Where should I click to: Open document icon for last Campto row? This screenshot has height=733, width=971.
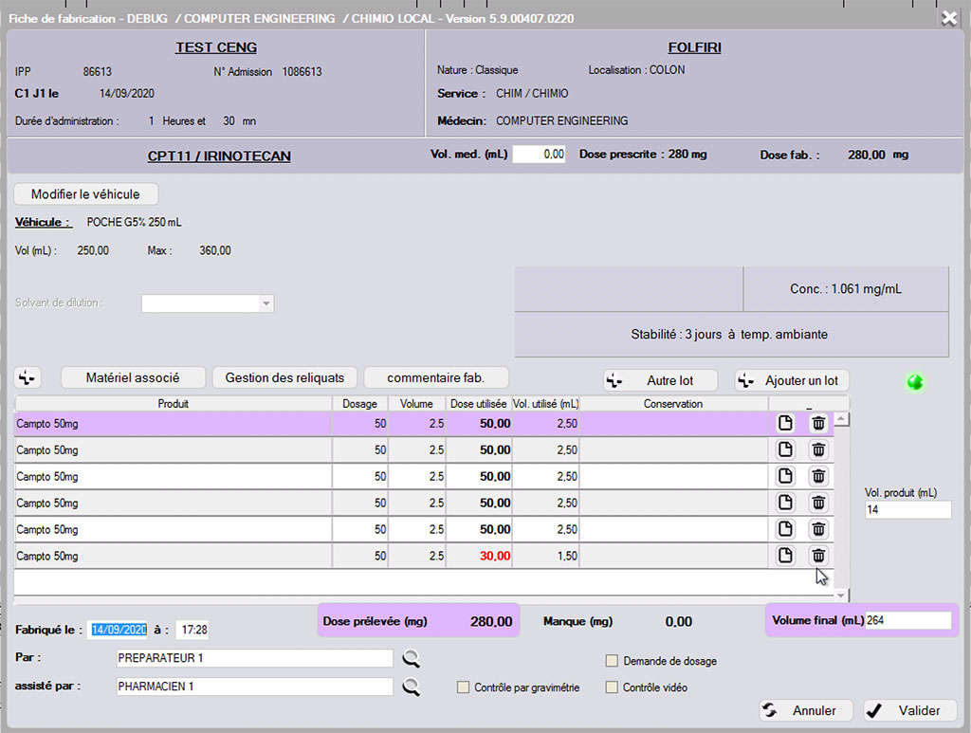tap(785, 556)
